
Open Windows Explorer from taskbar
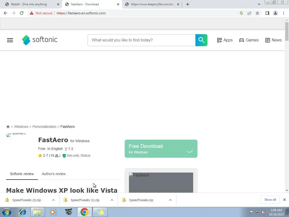(37, 212)
